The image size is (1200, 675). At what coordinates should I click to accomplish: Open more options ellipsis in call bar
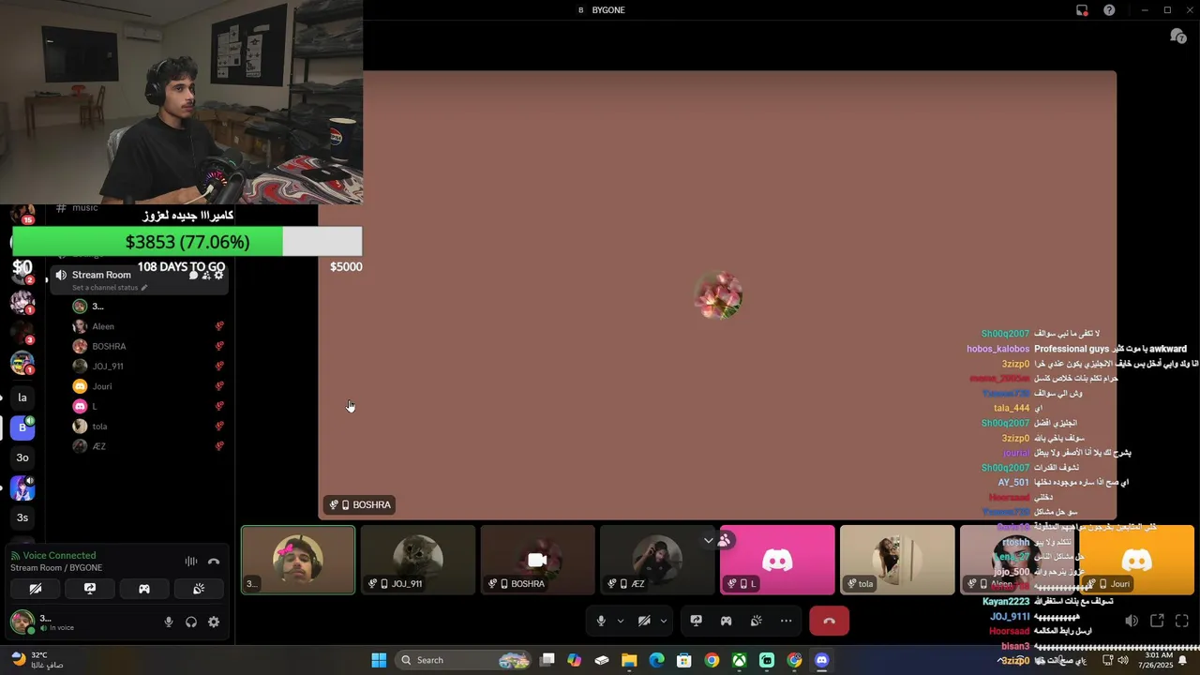tap(786, 621)
